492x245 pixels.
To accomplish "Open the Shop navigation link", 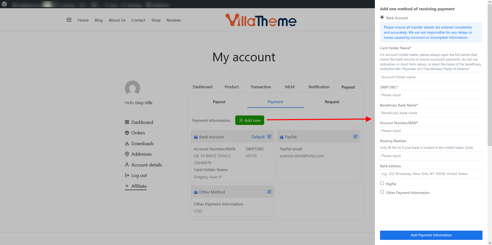I will tap(156, 20).
